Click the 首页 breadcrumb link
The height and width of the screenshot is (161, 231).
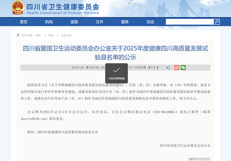point(38,35)
